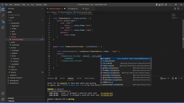Open editor more actions ellipsis
The image size is (184, 103).
[x=181, y=9]
